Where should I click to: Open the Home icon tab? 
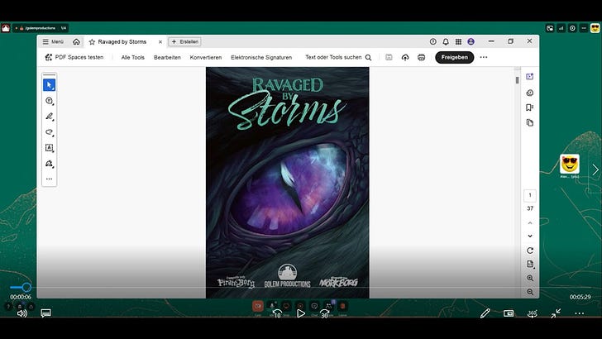[76, 41]
